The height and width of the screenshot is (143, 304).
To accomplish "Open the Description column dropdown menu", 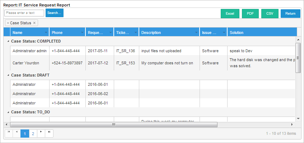I will [x=196, y=33].
